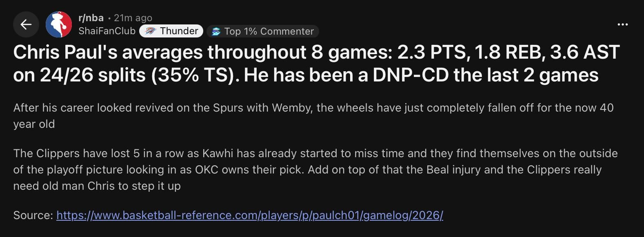This screenshot has height=237, width=644.
Task: Click the Top 1% Commenter label
Action: (269, 31)
